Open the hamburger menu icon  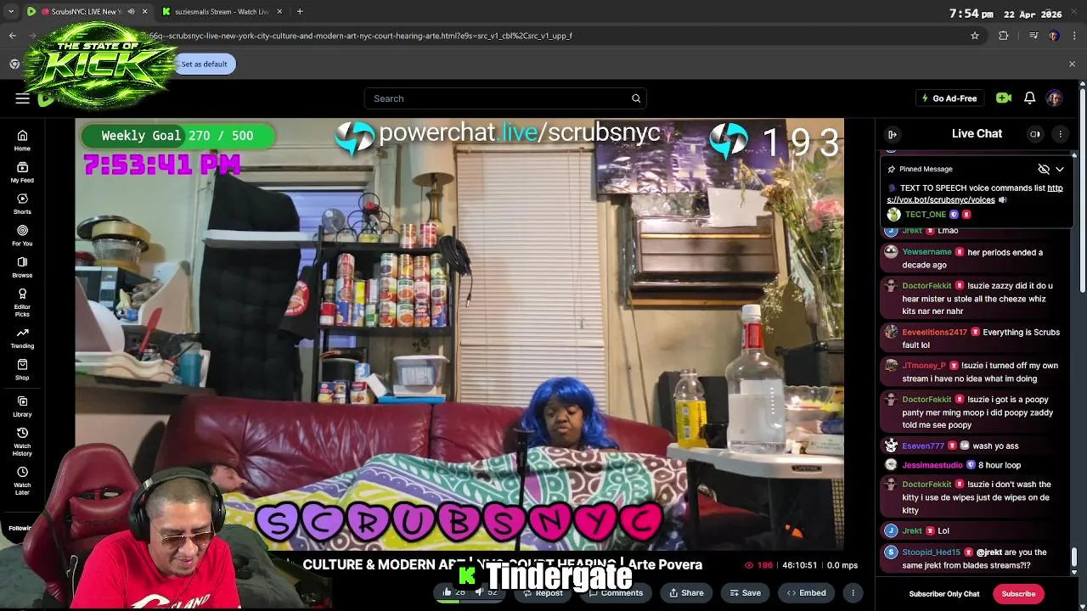(22, 98)
